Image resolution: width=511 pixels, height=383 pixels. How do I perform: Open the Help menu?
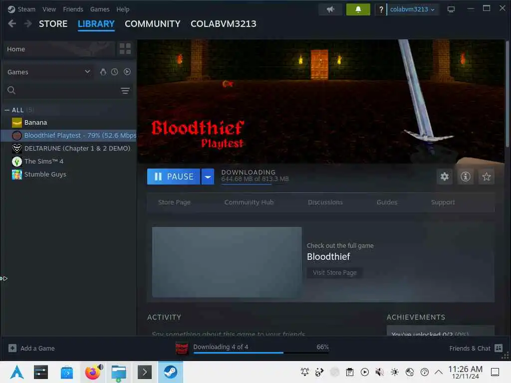(123, 9)
